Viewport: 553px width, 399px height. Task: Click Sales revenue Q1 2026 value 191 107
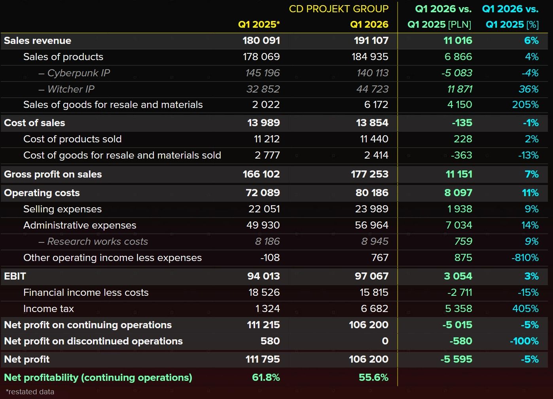click(x=370, y=41)
